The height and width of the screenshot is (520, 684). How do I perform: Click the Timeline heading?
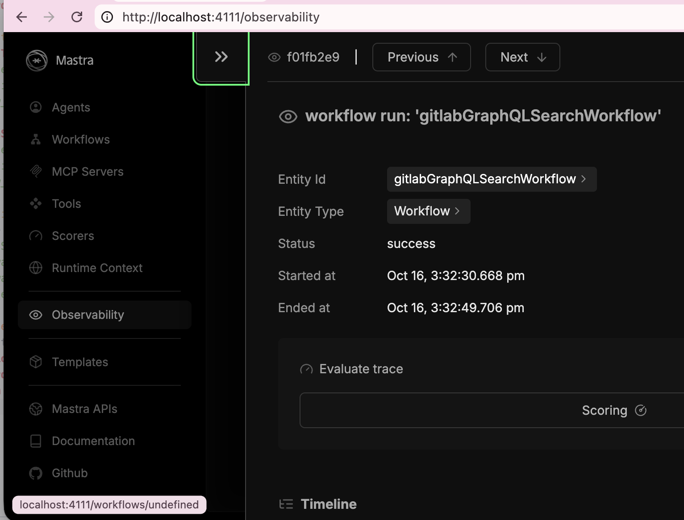(x=329, y=504)
